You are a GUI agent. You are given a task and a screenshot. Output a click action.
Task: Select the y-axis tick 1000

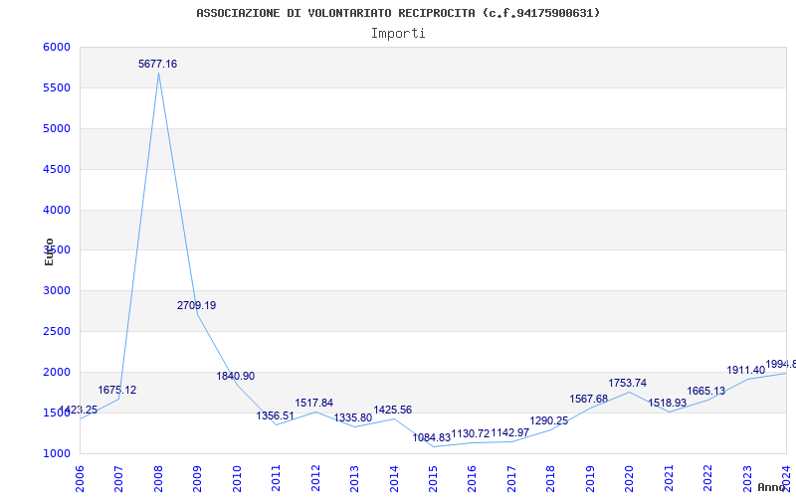pyautogui.click(x=57, y=453)
